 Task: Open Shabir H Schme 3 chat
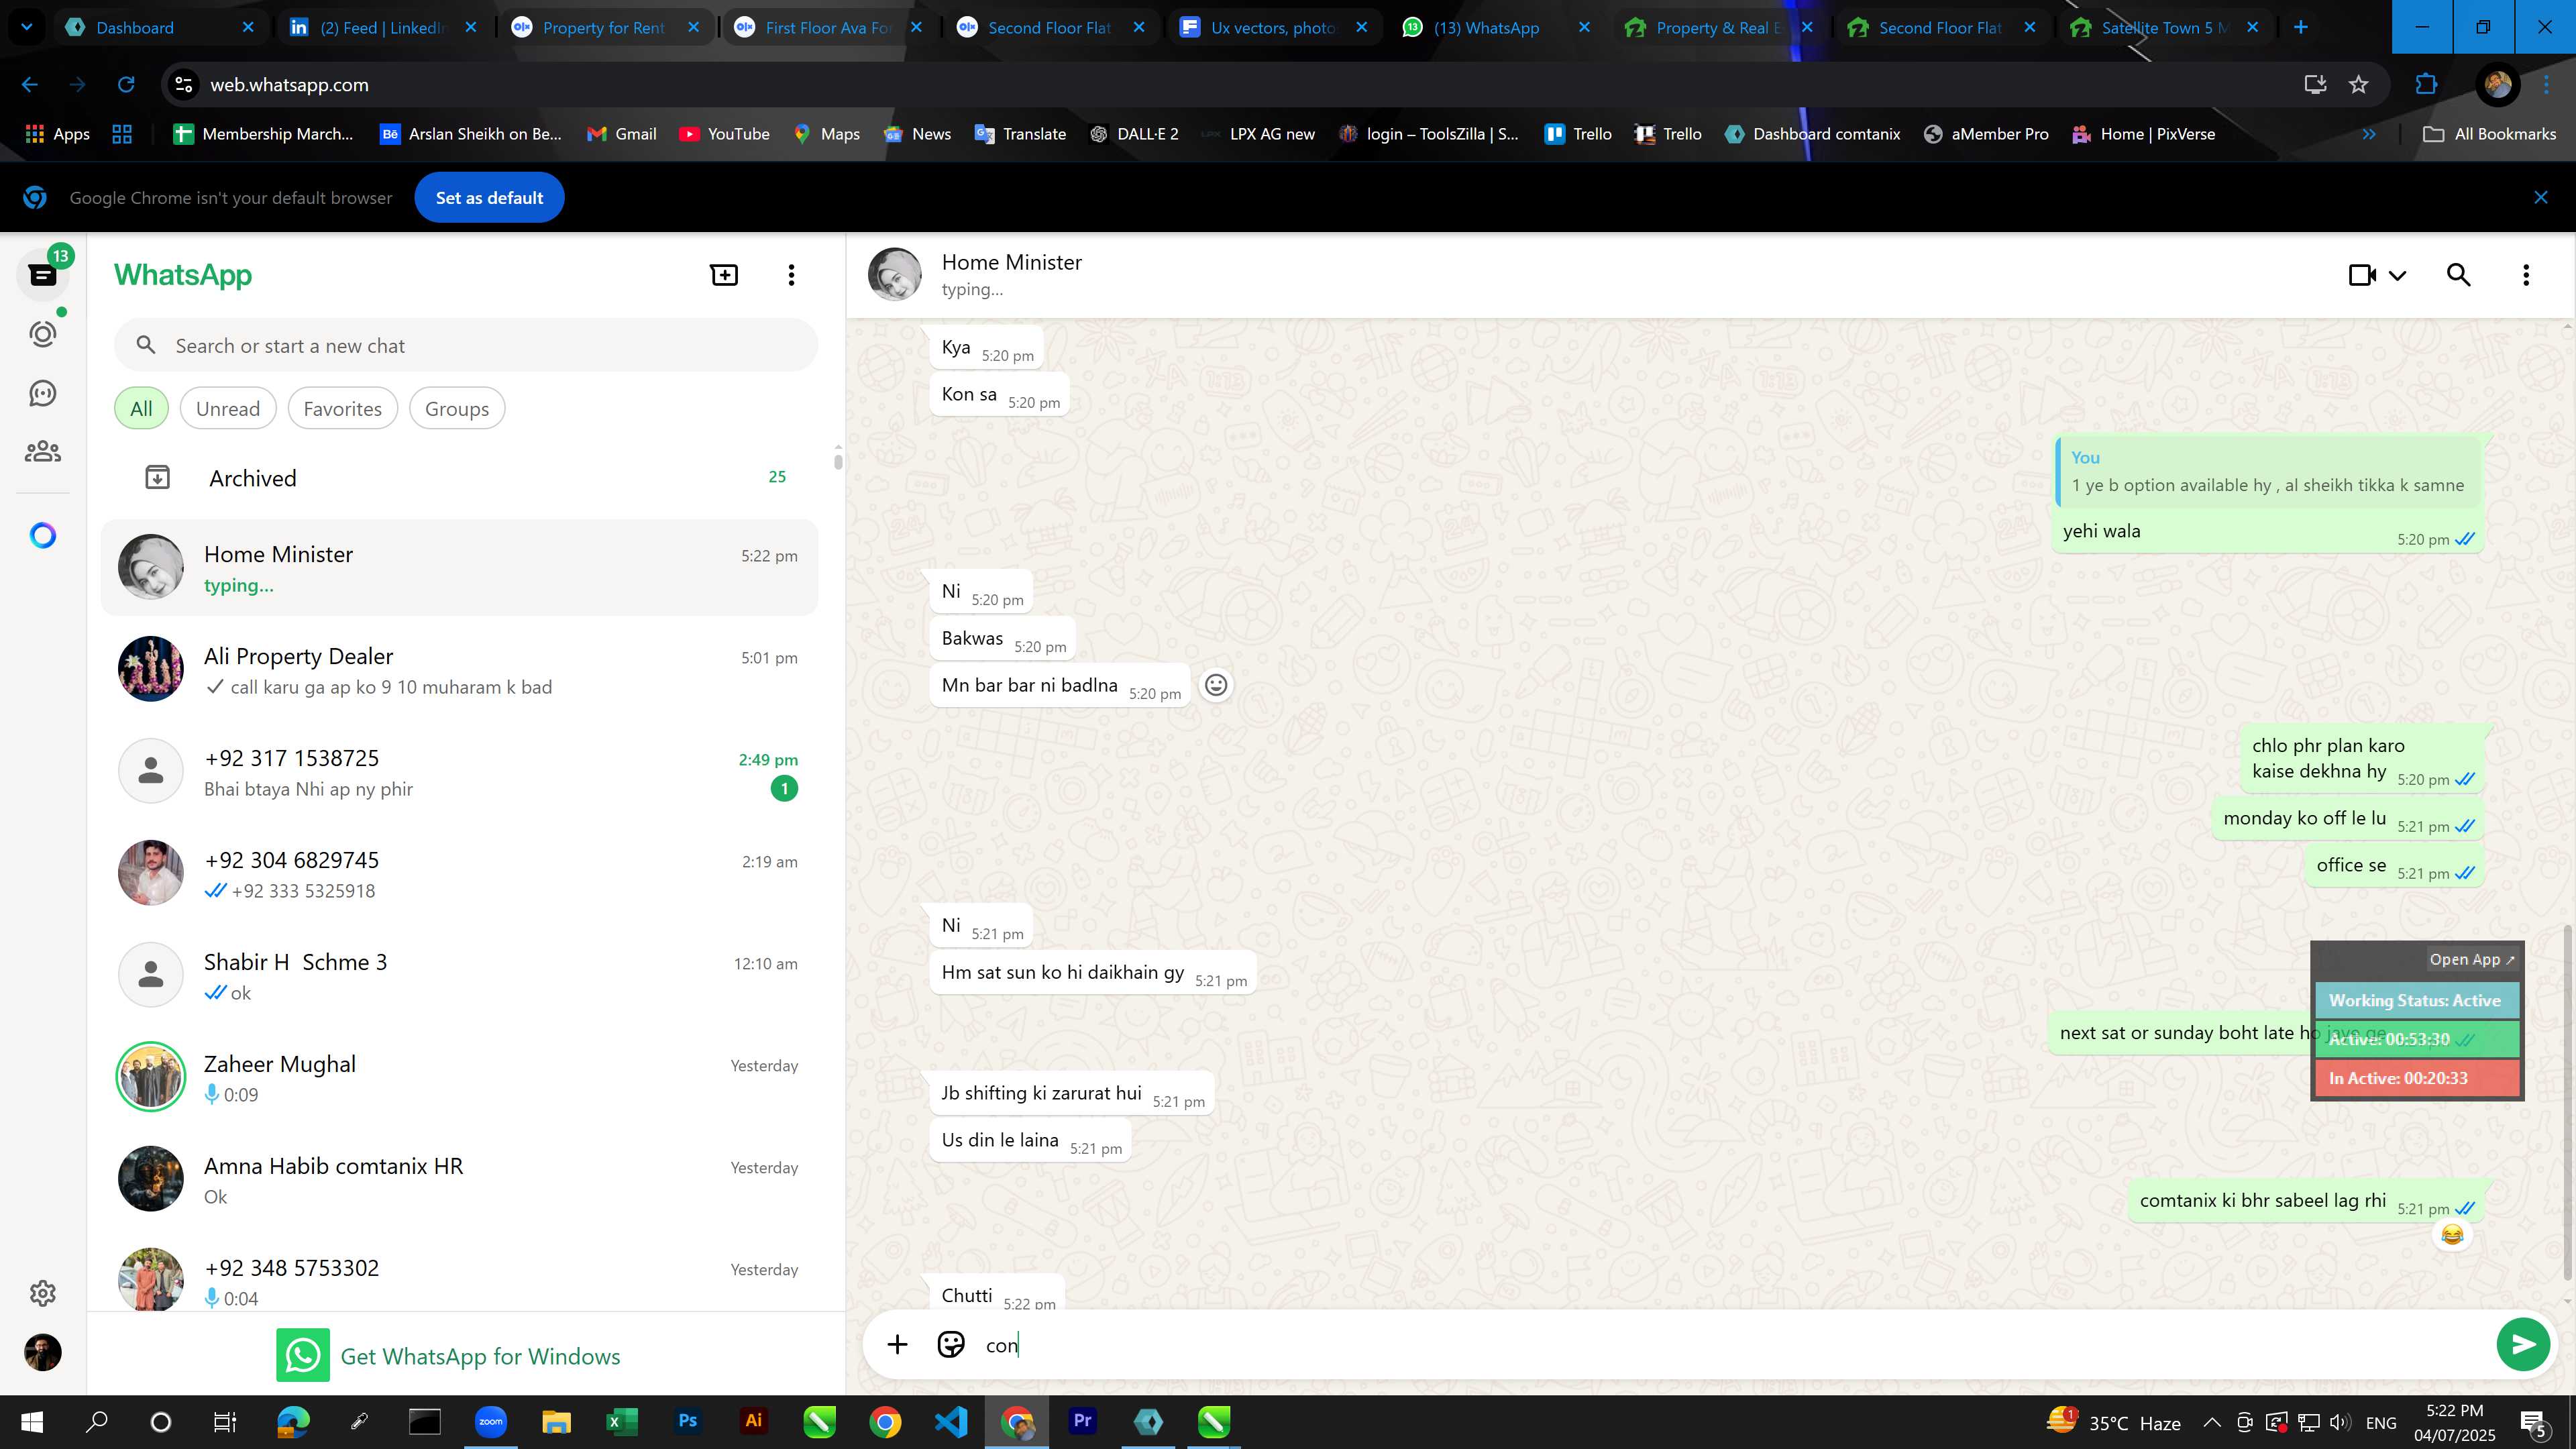pos(460,976)
